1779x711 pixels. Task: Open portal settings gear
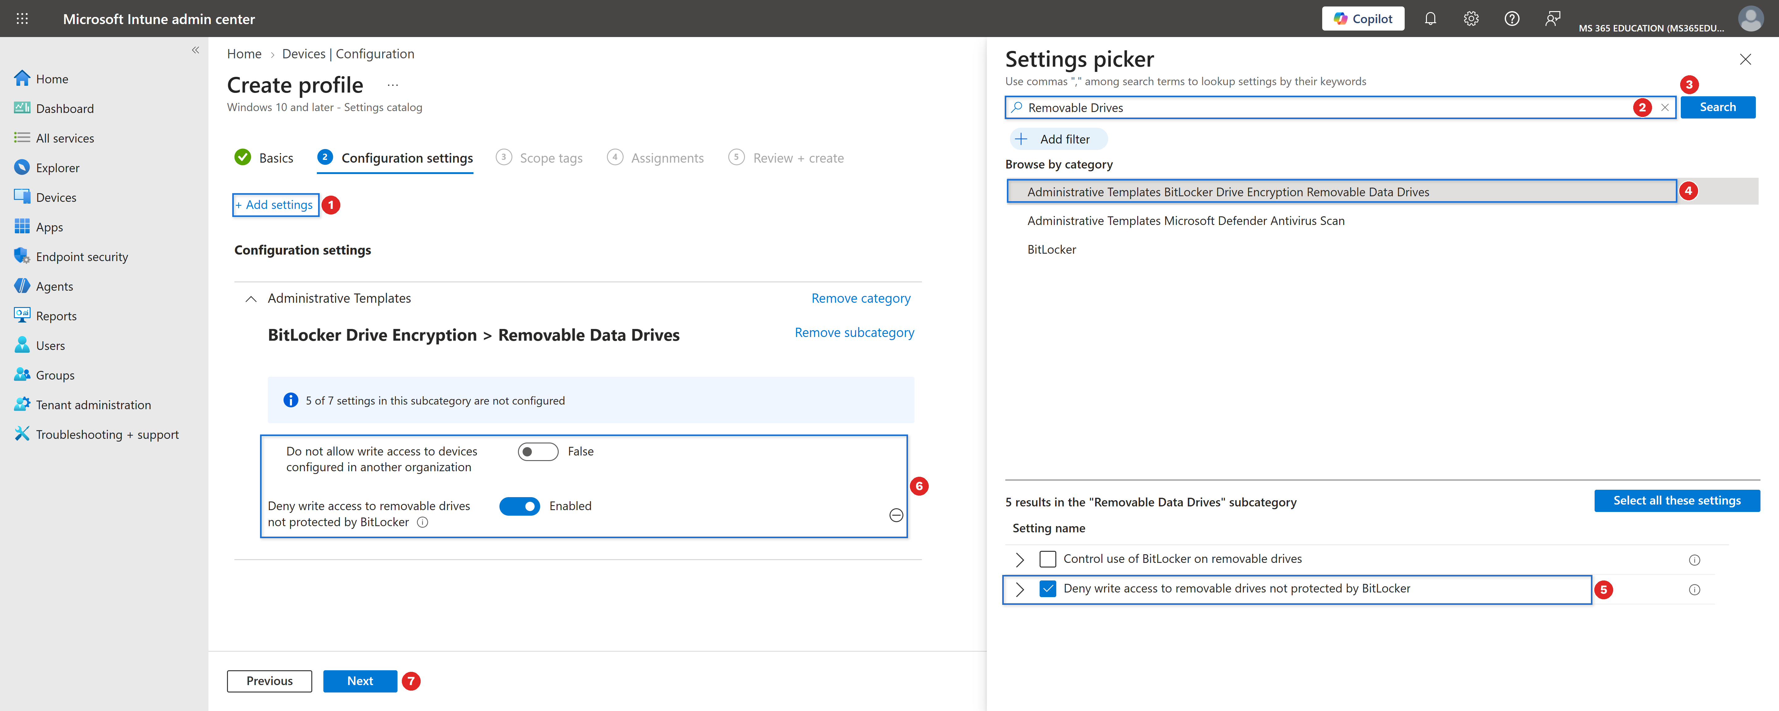1471,19
